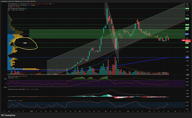Click the TradingView logo
Image resolution: width=192 pixels, height=118 pixels.
pyautogui.click(x=8, y=115)
